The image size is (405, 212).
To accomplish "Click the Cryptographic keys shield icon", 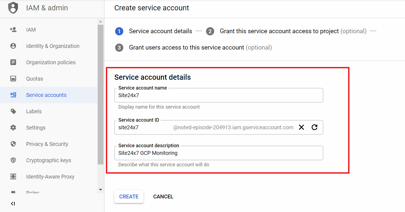I will point(13,160).
